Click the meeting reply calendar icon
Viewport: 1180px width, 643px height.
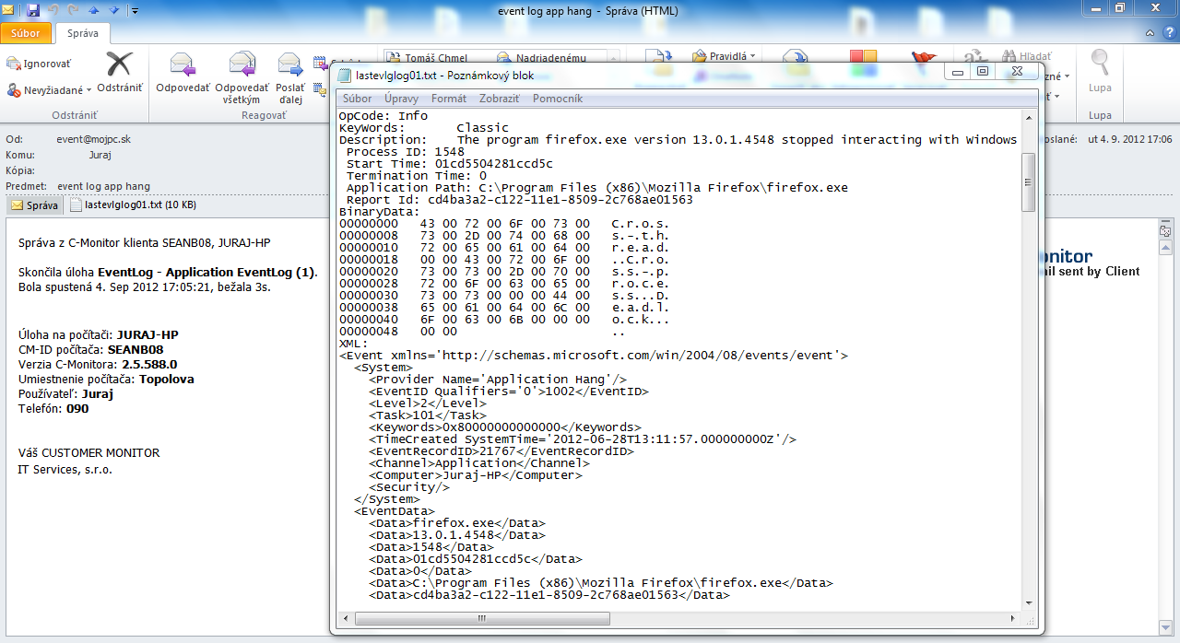[x=320, y=63]
